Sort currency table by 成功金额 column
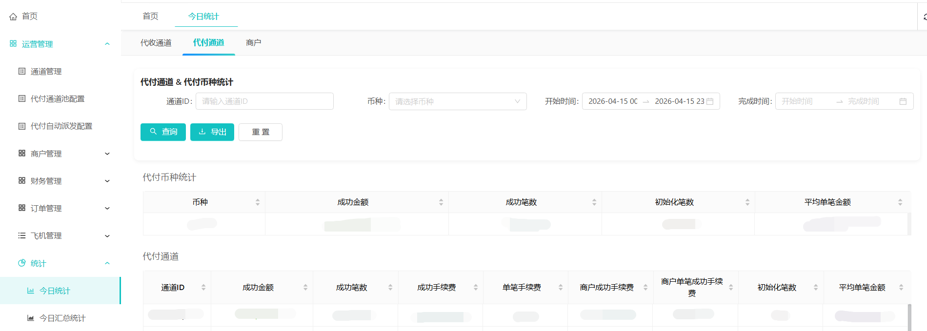The image size is (927, 331). [441, 202]
